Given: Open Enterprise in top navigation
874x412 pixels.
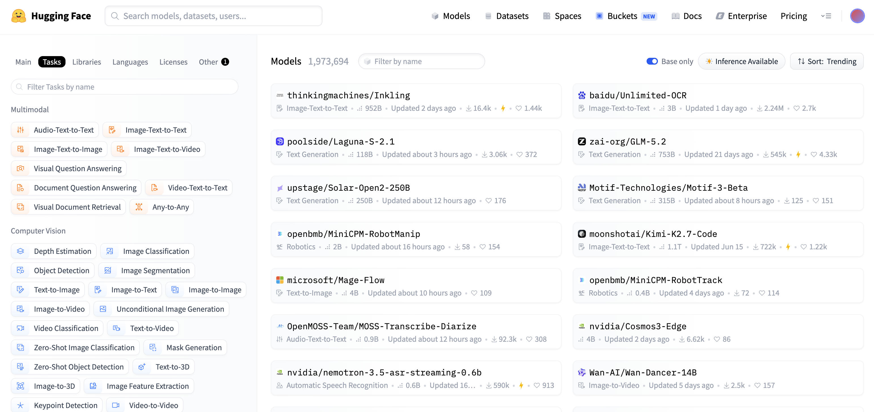Looking at the screenshot, I should tap(741, 16).
